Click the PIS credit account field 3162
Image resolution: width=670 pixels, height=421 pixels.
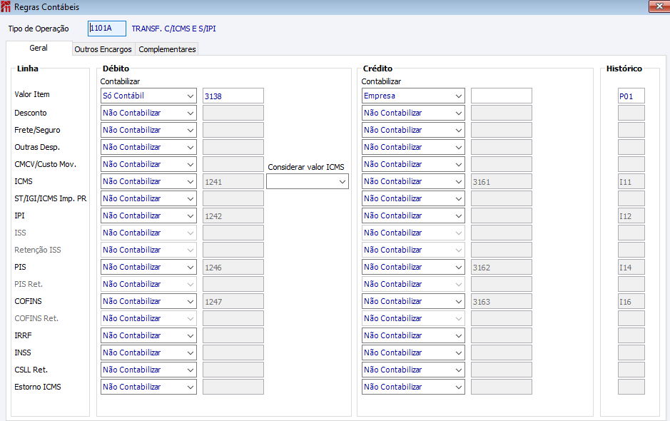501,267
